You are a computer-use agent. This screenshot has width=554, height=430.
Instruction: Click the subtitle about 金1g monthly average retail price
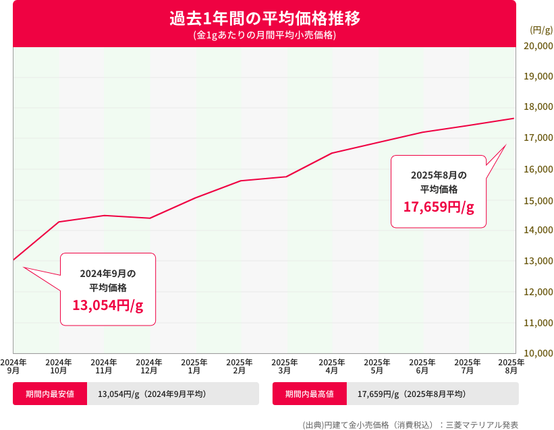[x=265, y=35]
